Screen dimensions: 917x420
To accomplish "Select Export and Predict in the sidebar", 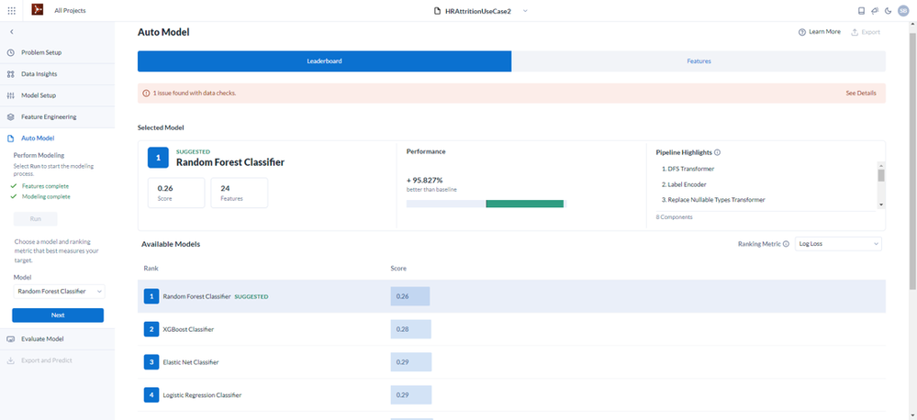I will (47, 360).
